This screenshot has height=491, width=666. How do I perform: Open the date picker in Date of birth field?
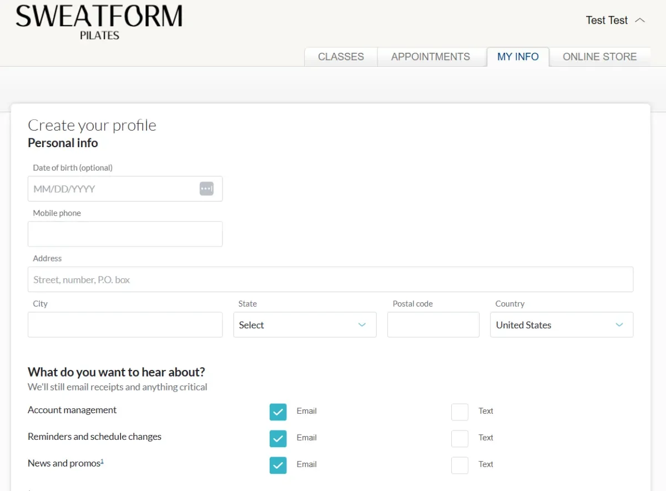[206, 188]
